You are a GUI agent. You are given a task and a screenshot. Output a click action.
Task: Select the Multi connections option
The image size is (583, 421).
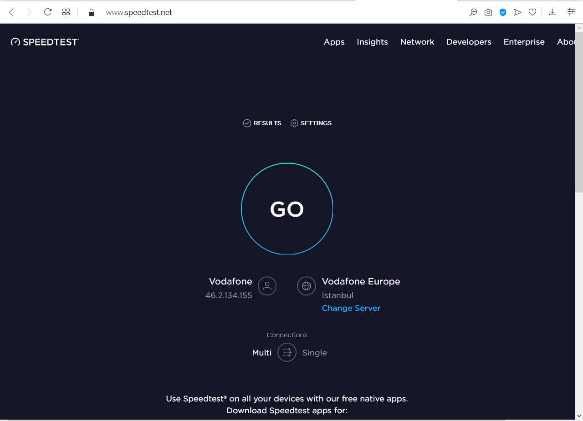(262, 353)
